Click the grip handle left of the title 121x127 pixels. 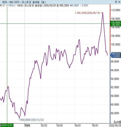coord(1,2)
